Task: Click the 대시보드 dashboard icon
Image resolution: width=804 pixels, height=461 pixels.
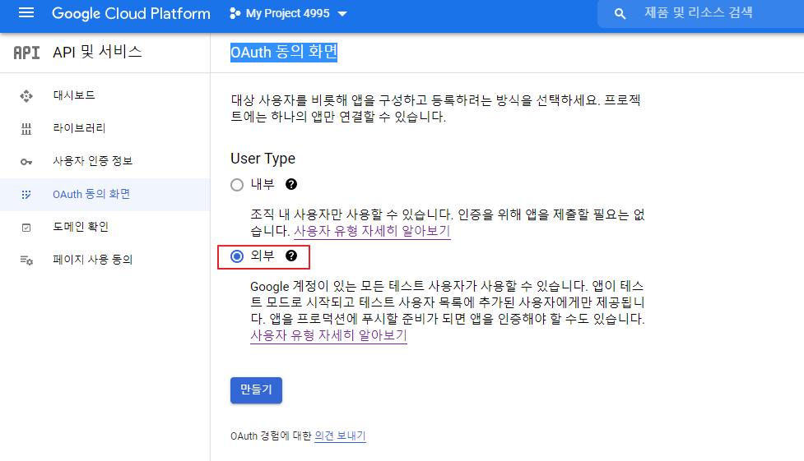Action: [x=26, y=96]
